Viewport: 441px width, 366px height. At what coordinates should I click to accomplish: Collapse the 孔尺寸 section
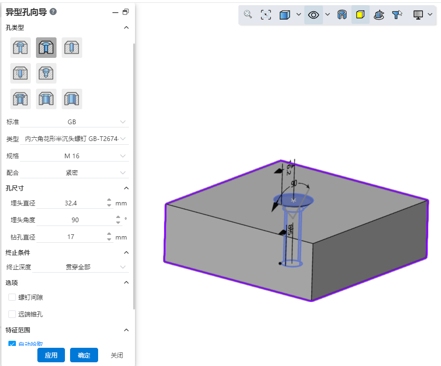(126, 188)
